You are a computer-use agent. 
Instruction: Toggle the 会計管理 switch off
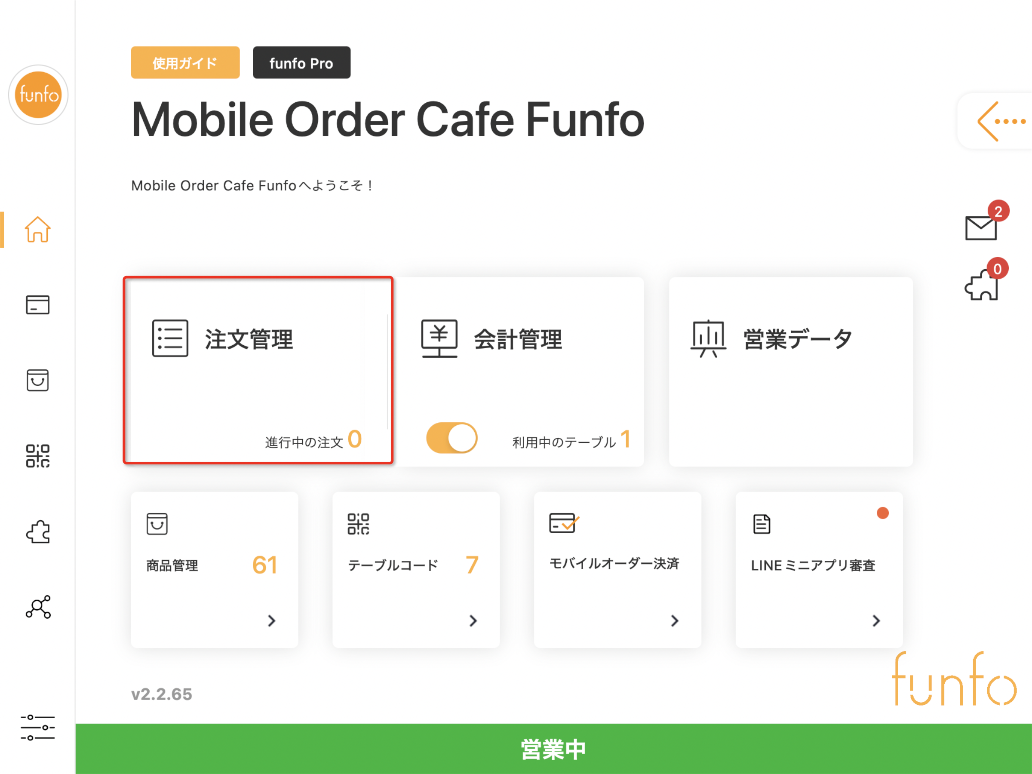[451, 438]
